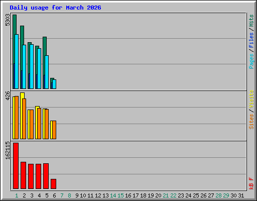This screenshot has height=201, width=257.
Task: Select the red KB bar for day 2
Action: (23, 175)
